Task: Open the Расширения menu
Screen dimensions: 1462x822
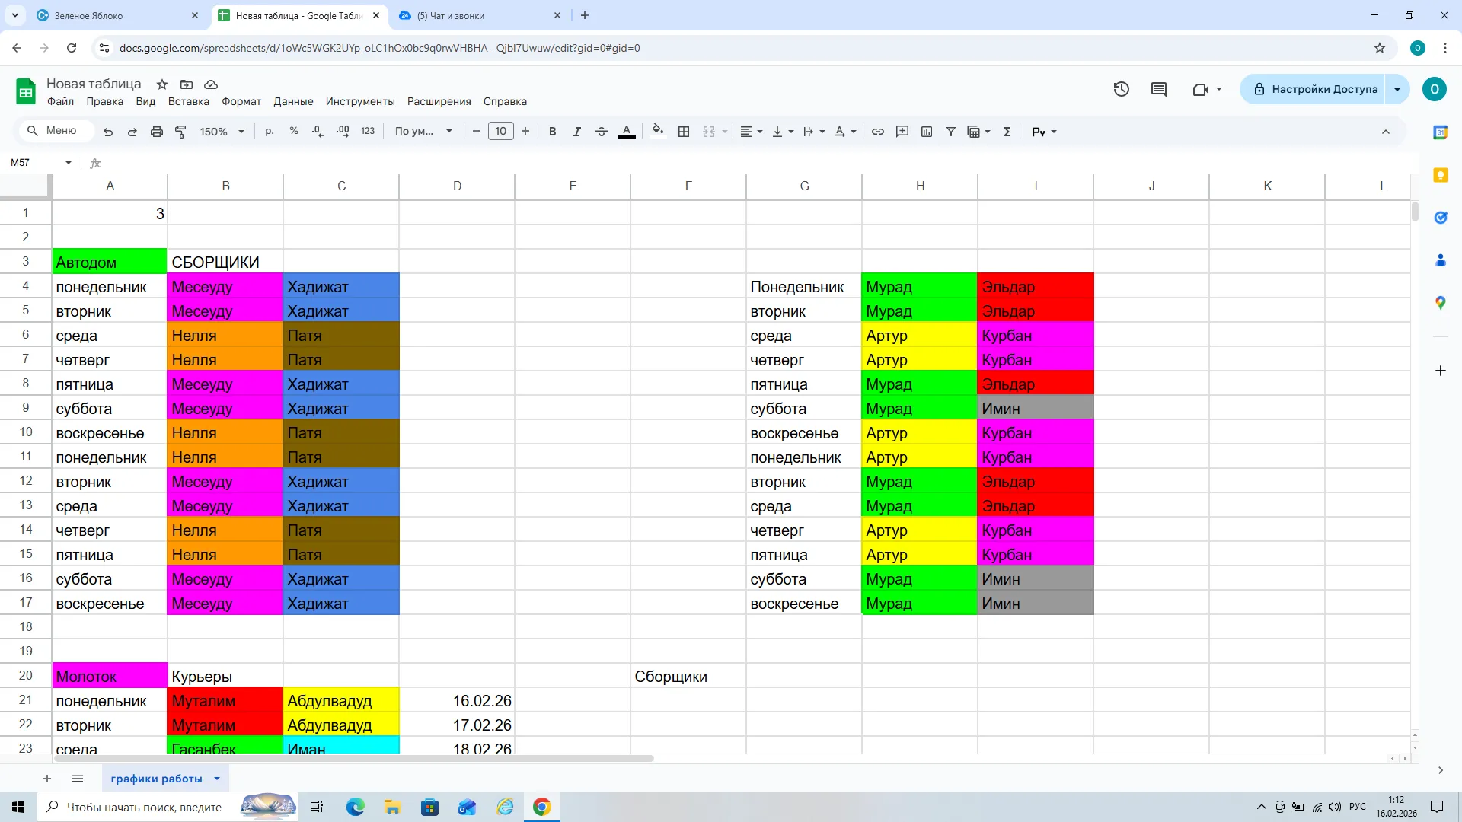Action: pos(439,101)
